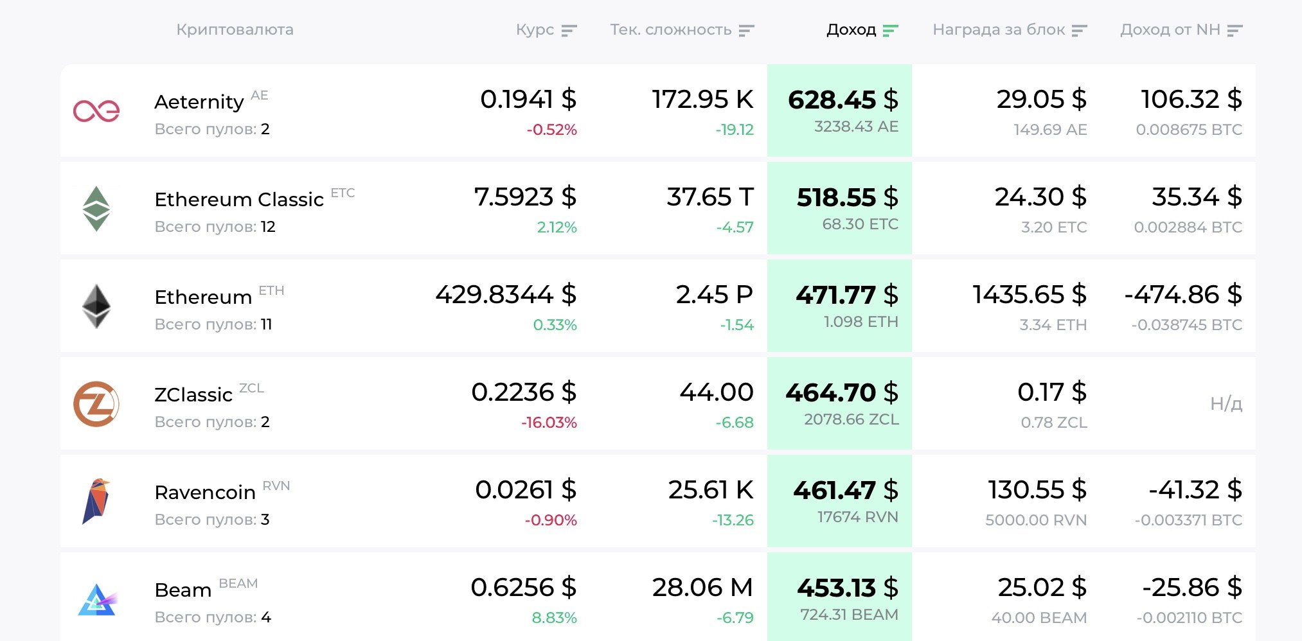Click Ethereum Classic 'Всего пулов: 12' text

tap(215, 227)
